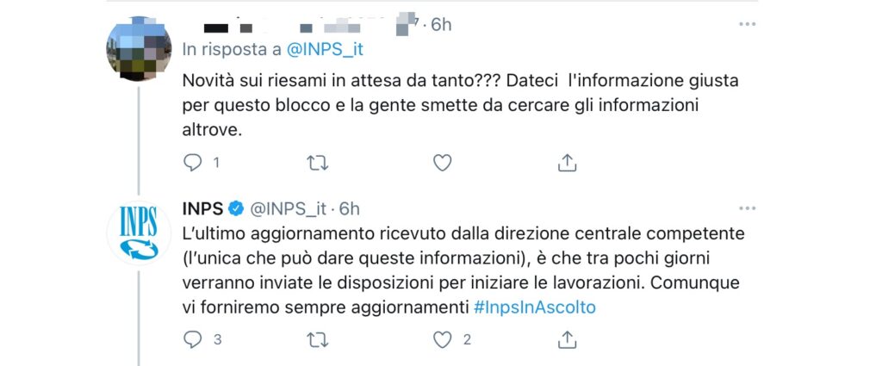Click the blue verified badge next to INPS
This screenshot has width=882, height=366.
point(236,209)
